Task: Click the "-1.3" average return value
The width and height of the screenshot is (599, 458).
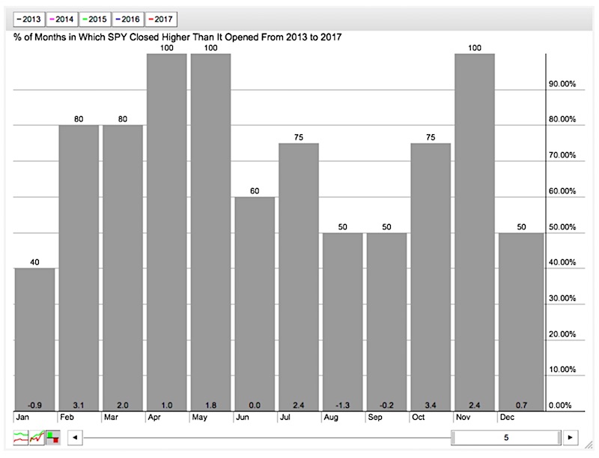Action: pos(343,406)
